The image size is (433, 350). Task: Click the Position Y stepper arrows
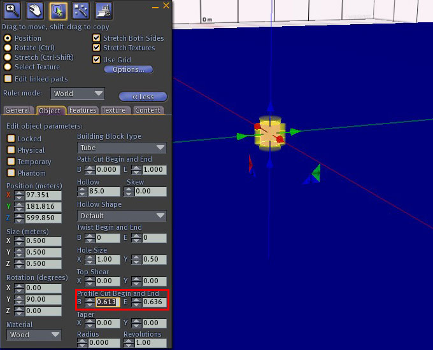point(19,207)
